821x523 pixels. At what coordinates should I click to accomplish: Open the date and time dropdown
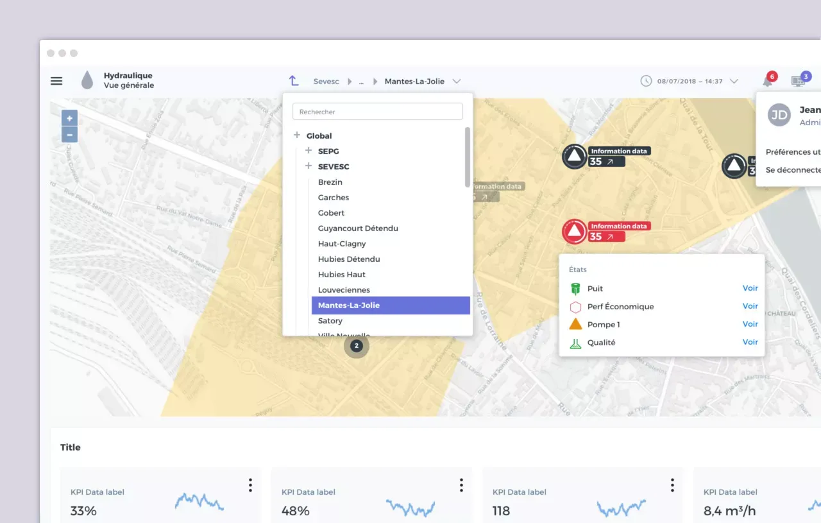click(734, 81)
